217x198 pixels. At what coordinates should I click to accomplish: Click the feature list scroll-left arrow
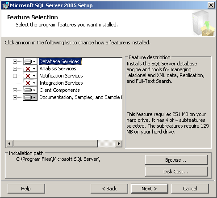(9, 144)
